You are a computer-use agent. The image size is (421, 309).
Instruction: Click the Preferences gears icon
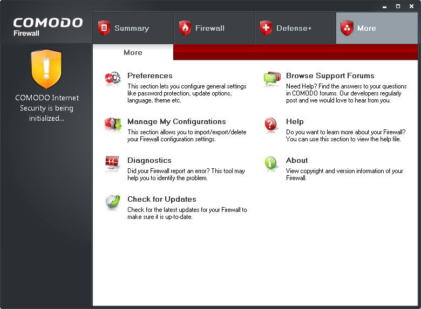click(x=112, y=78)
